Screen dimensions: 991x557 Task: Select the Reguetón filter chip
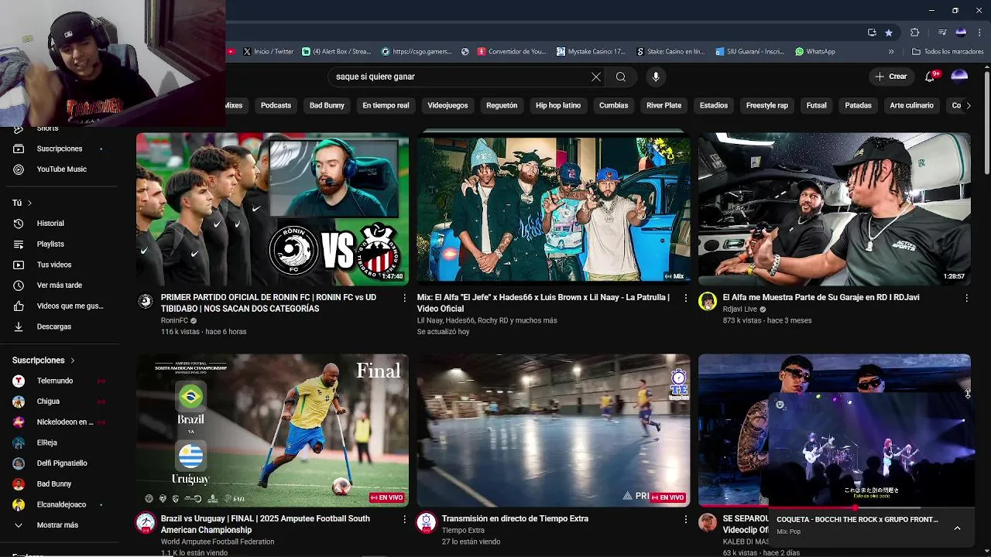point(502,105)
